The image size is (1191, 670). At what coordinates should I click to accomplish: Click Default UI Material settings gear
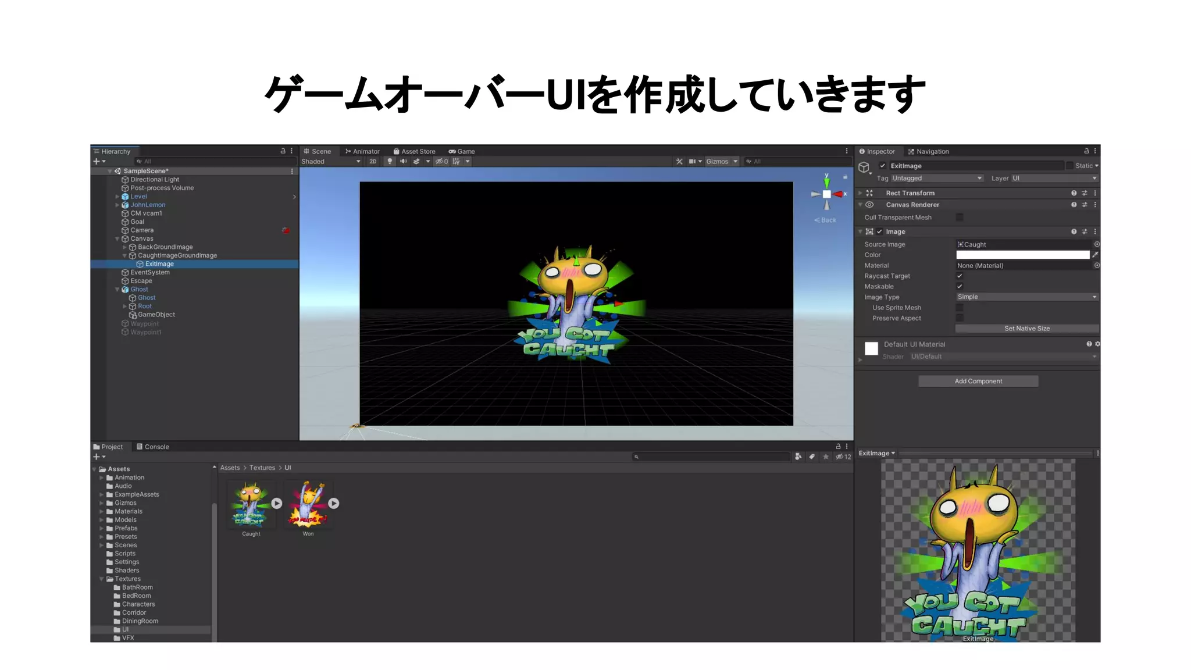coord(1097,344)
